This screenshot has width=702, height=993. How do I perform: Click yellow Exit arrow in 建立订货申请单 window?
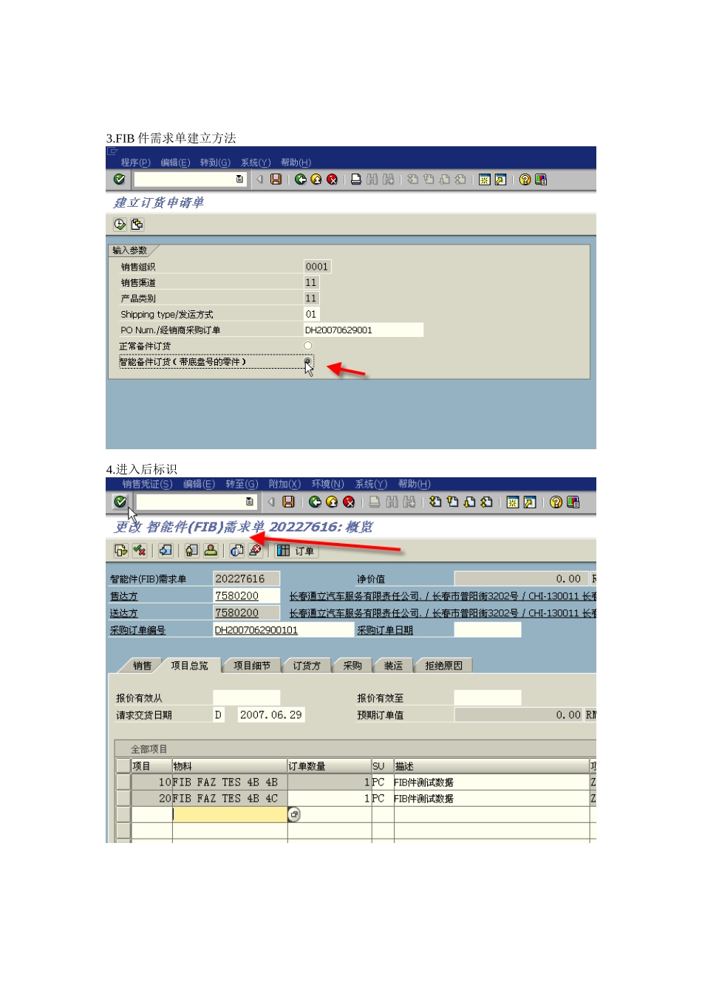click(316, 180)
